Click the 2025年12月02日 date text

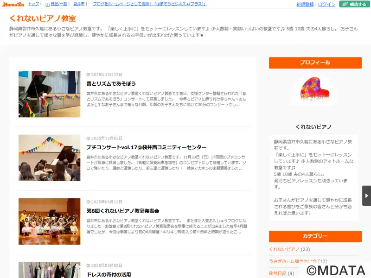pyautogui.click(x=107, y=138)
